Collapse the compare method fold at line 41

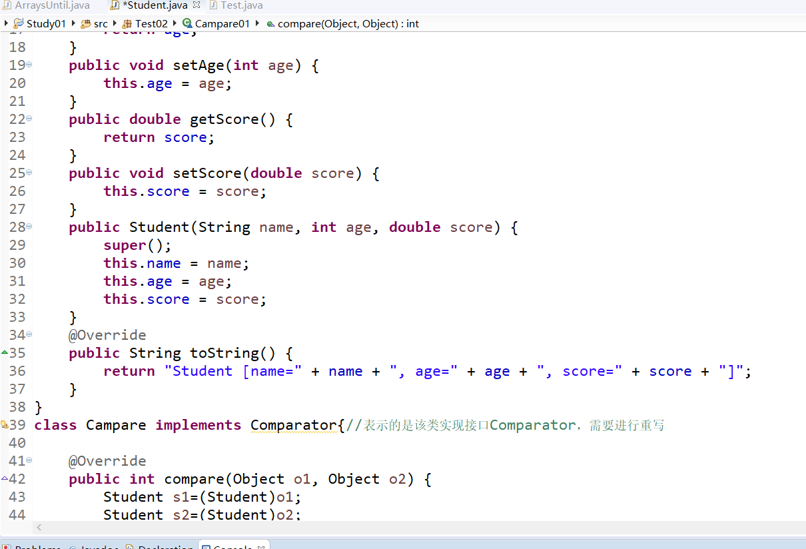pos(29,460)
